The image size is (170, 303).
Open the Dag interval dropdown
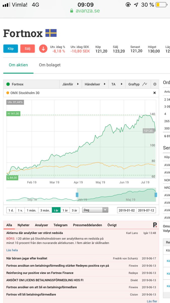[x=95, y=210]
